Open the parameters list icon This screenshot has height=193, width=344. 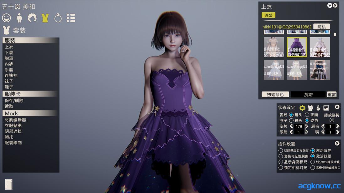point(71,18)
